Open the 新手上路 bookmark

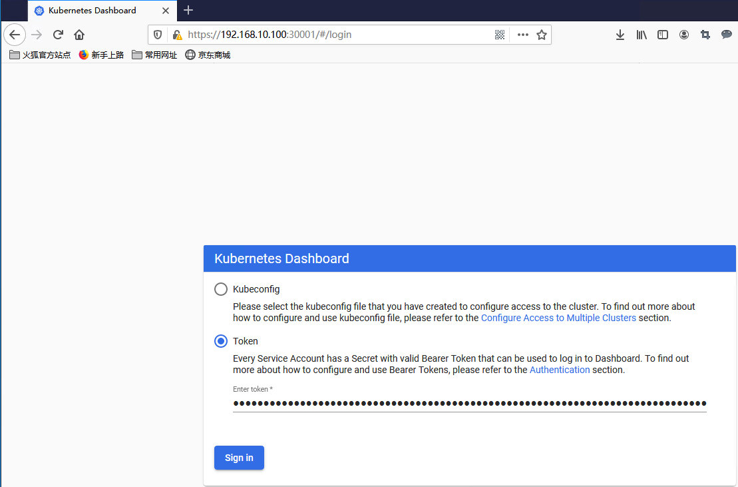[x=101, y=55]
